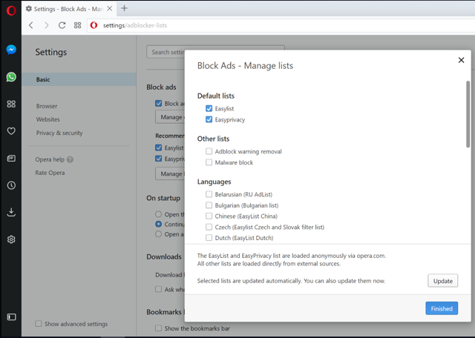This screenshot has width=475, height=338.
Task: Open Messenger in the Opera sidebar
Action: pos(11,50)
